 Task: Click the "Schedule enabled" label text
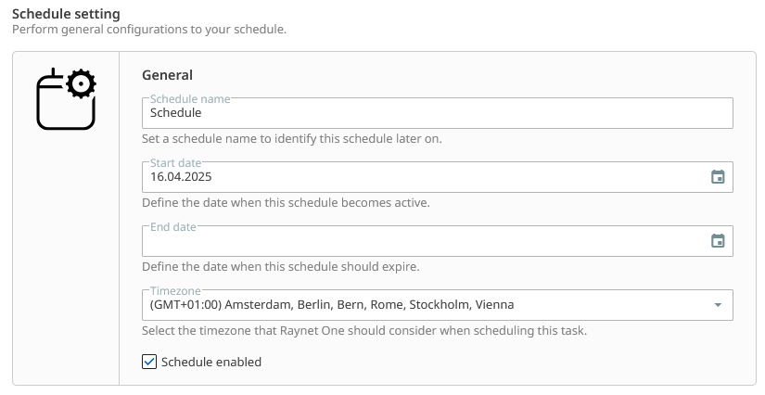coord(211,362)
